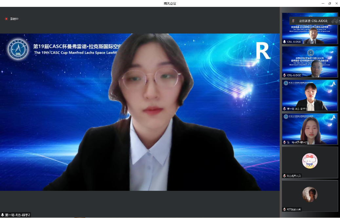Click the photo avatar in the bottom tile
This screenshot has width=340, height=218.
coord(310,194)
